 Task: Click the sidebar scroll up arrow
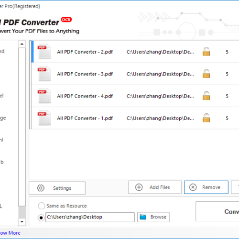coord(22,44)
